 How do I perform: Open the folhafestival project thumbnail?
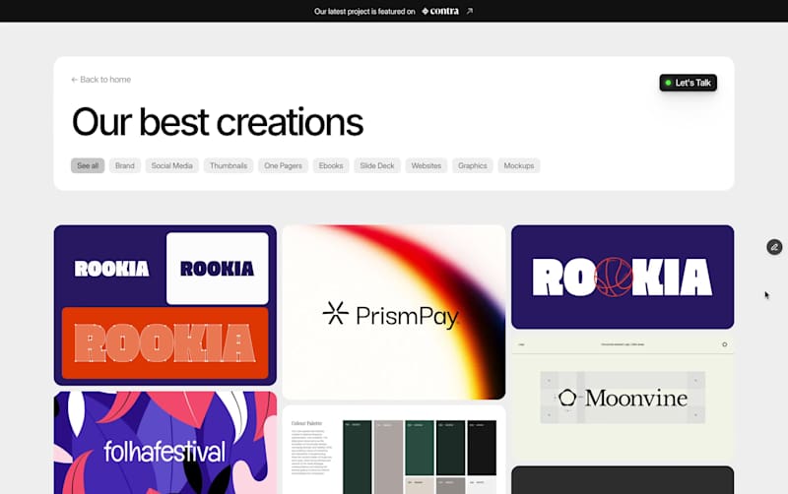(x=164, y=443)
